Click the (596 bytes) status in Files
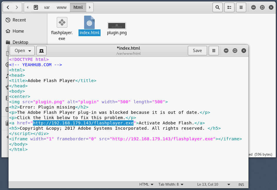The height and width of the screenshot is (190, 277). click(263, 154)
